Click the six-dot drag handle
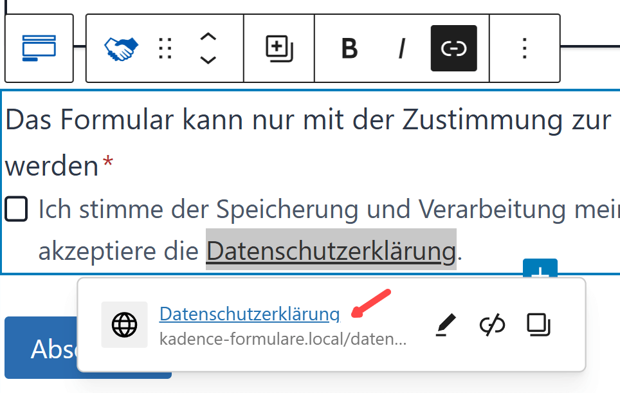Viewport: 620px width, 393px height. (x=165, y=48)
